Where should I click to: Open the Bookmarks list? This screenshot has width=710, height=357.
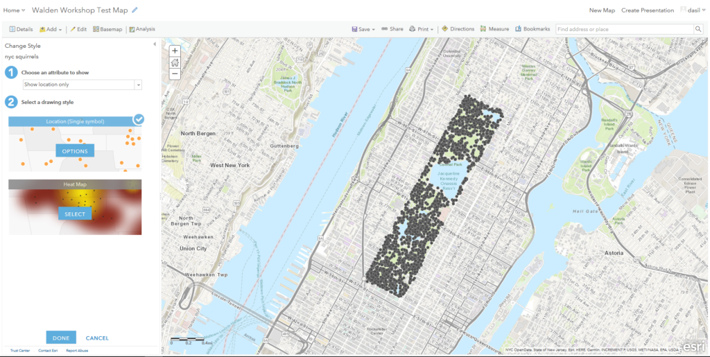click(x=532, y=29)
